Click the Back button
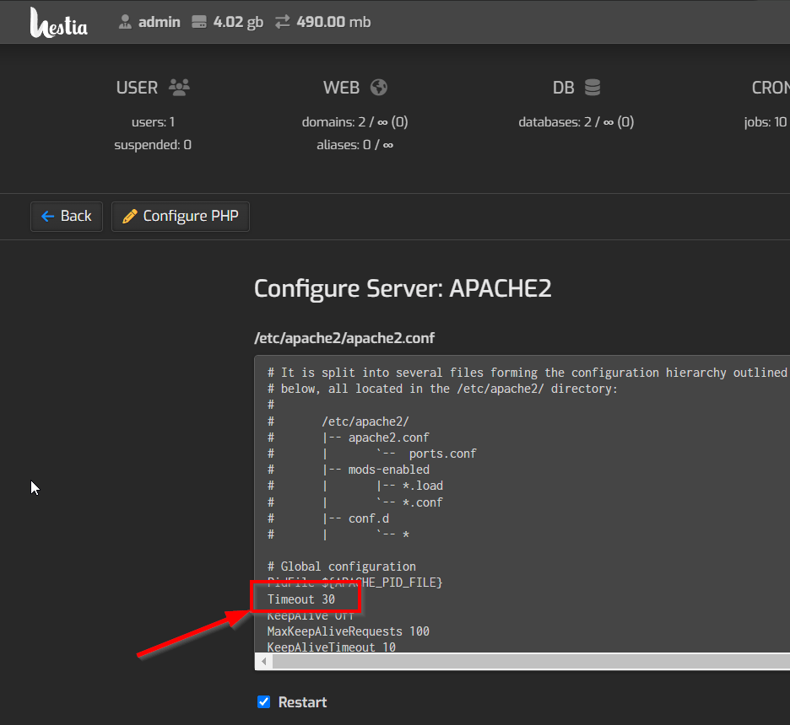 [x=66, y=216]
